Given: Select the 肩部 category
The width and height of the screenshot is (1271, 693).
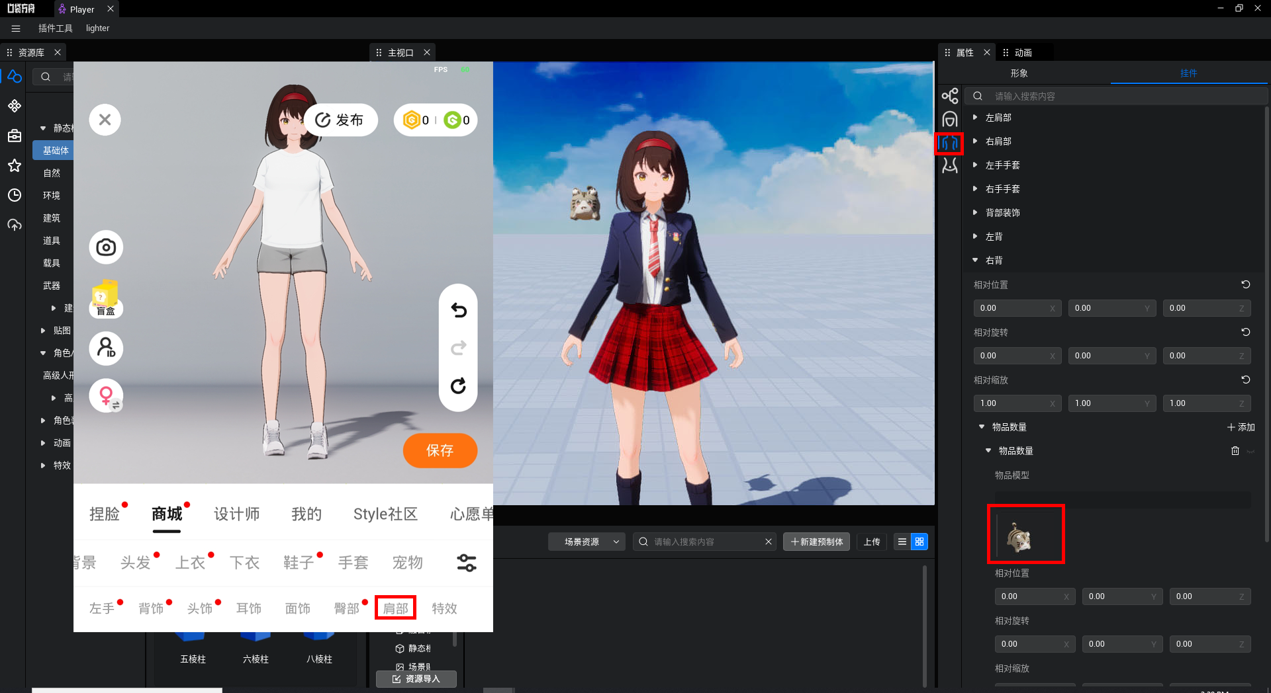Looking at the screenshot, I should point(396,608).
